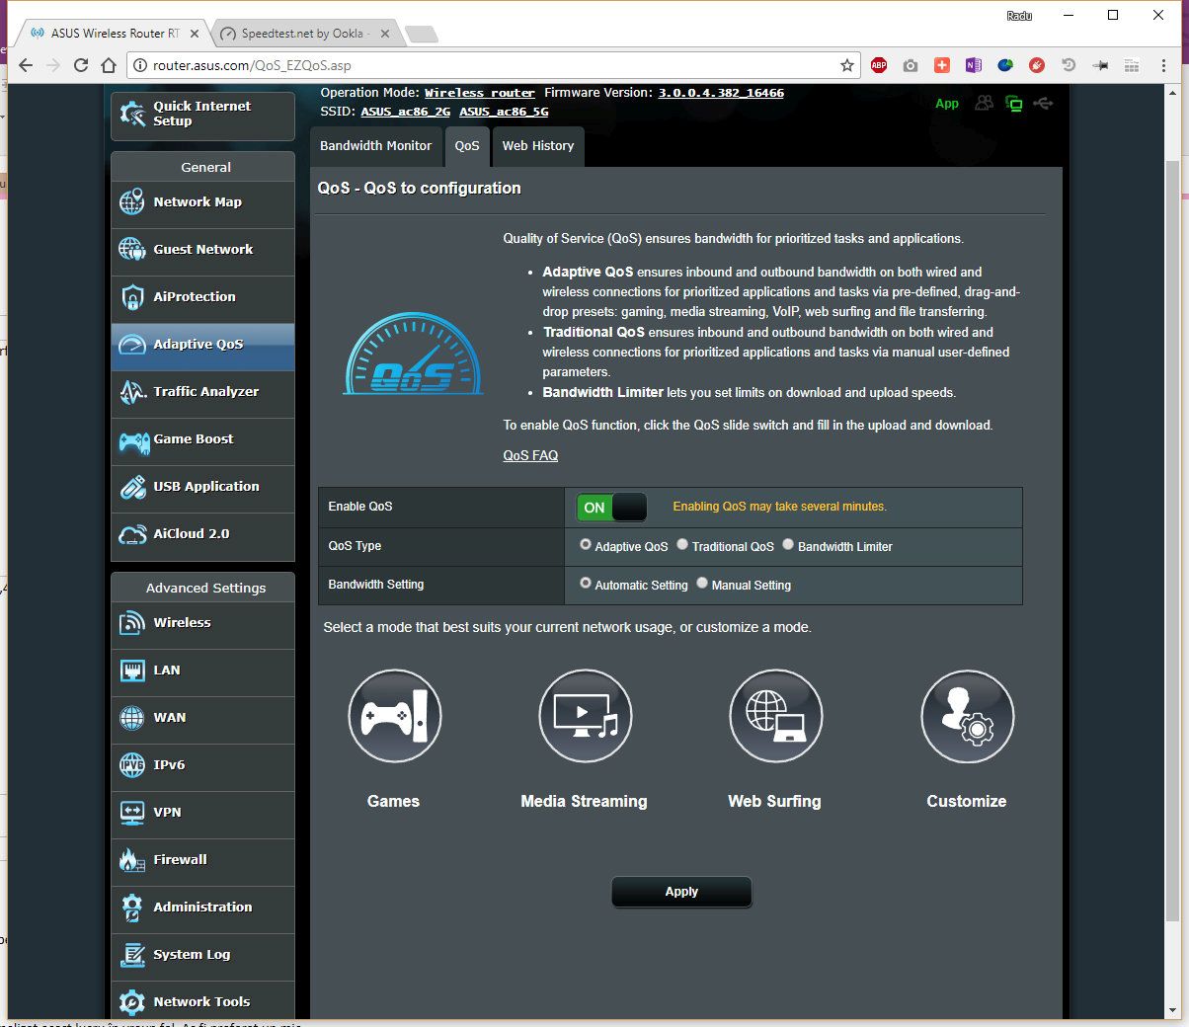Click the network connection status icon in header
The width and height of the screenshot is (1189, 1027).
pos(1013,103)
